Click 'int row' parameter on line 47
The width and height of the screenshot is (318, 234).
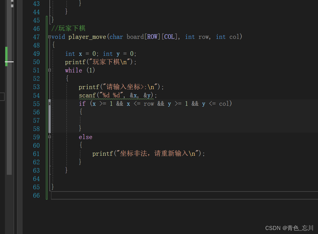click(x=198, y=37)
